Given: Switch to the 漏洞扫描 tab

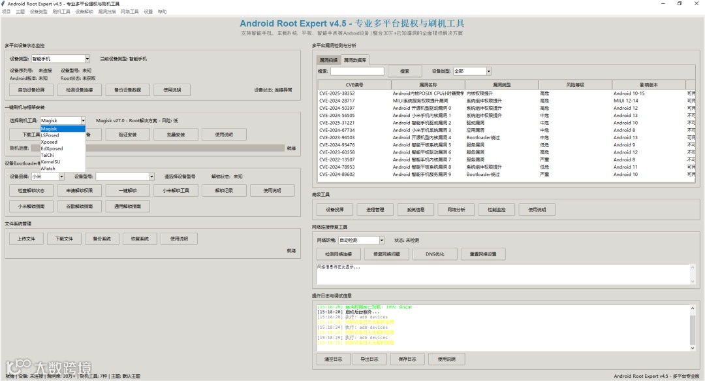Looking at the screenshot, I should tap(328, 60).
